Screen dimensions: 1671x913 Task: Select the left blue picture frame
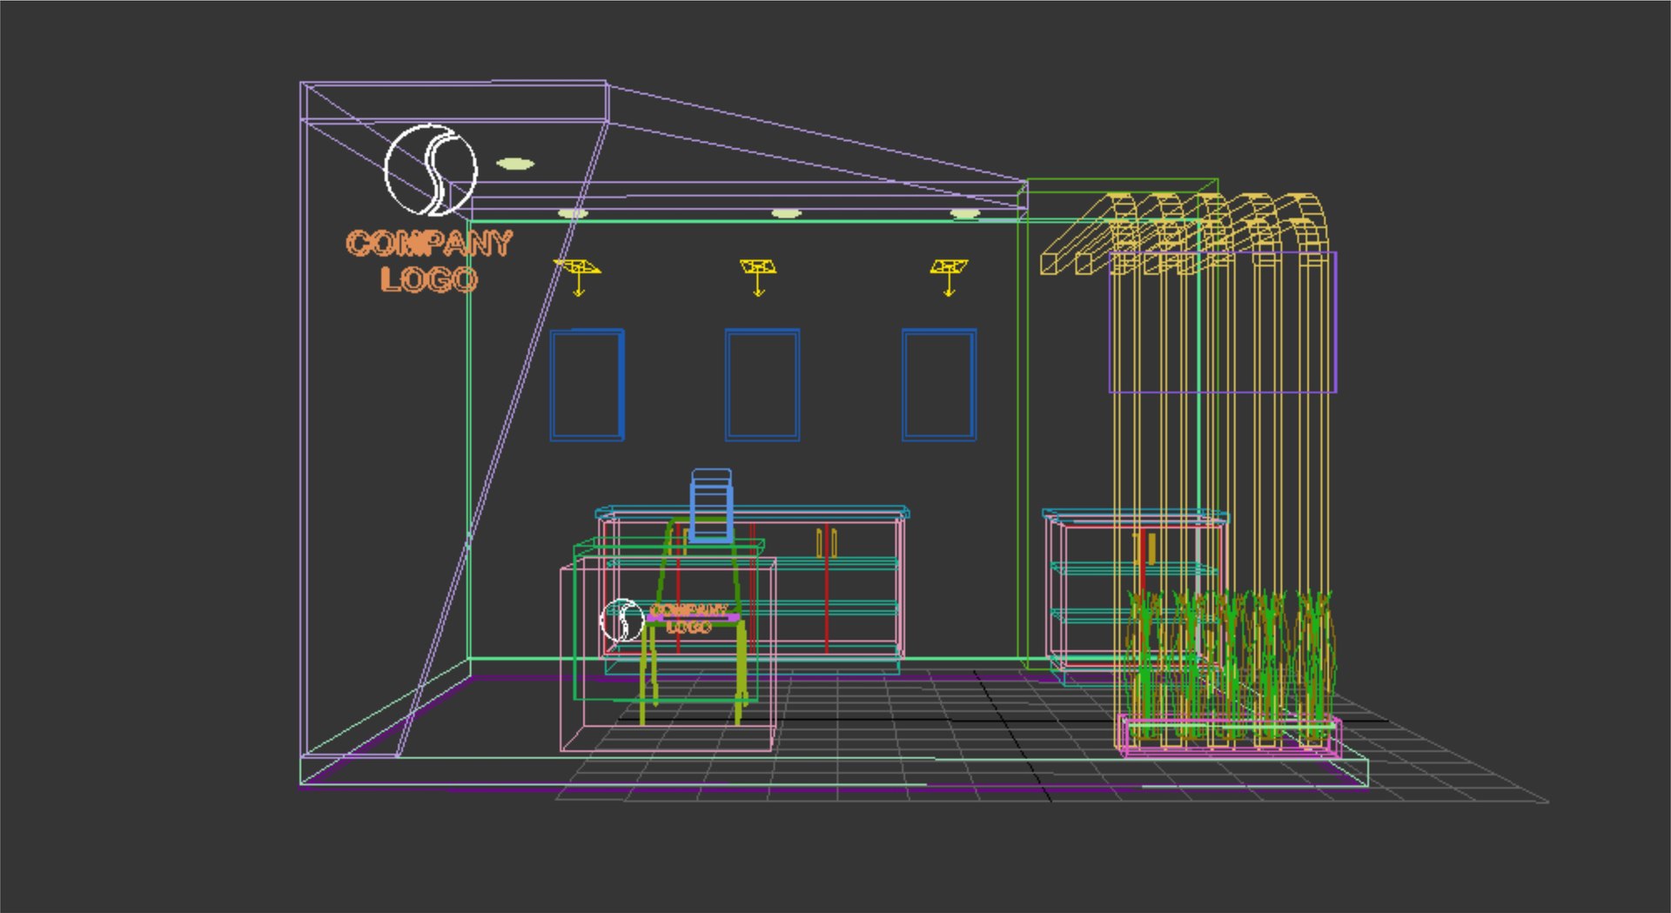pos(587,385)
